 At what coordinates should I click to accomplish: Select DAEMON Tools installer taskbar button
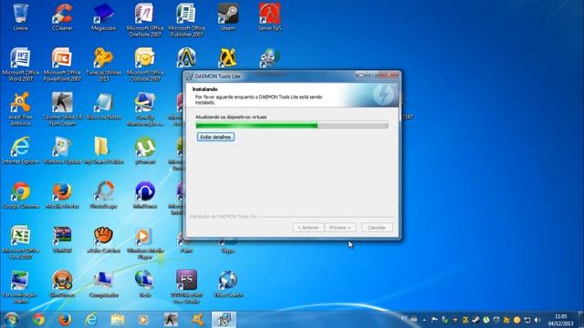click(224, 320)
